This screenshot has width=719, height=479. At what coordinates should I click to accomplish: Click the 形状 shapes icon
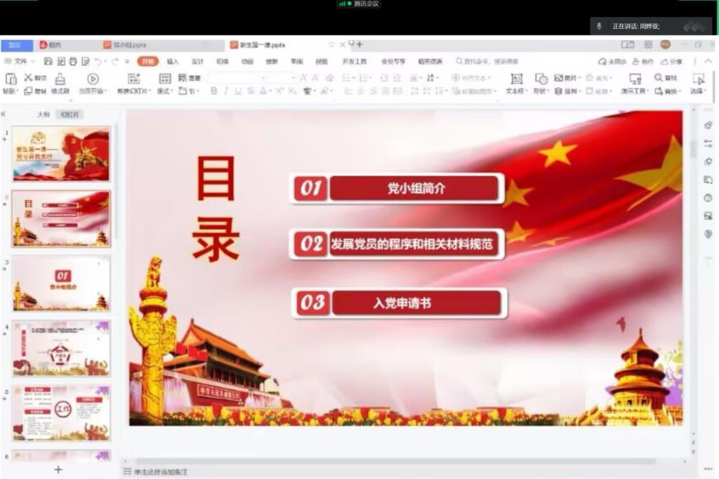click(541, 79)
